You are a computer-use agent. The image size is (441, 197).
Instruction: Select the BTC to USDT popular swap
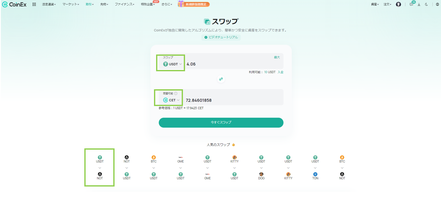click(x=154, y=168)
